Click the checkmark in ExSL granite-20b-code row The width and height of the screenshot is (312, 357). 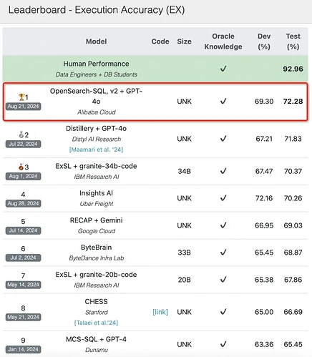223,279
